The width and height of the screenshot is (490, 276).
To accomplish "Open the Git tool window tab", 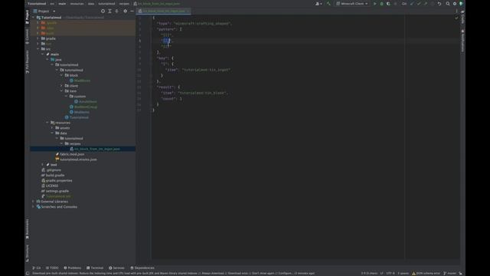I will click(x=37, y=268).
